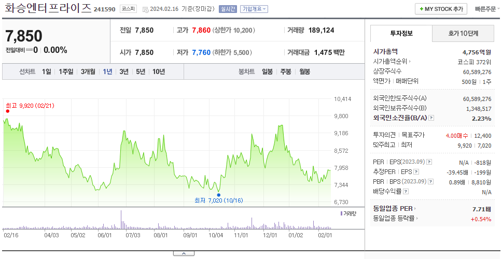
Task: Click the 코스피 market label
Action: pyautogui.click(x=129, y=9)
